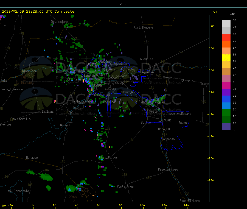Choose the light blue 30-35 dBZ swatch

coord(226,106)
